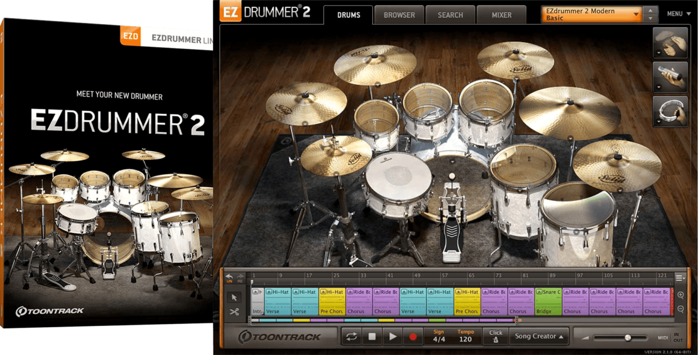Click the shaker percussion thumbnail
Viewport: 698px width, 355px height.
tap(670, 77)
